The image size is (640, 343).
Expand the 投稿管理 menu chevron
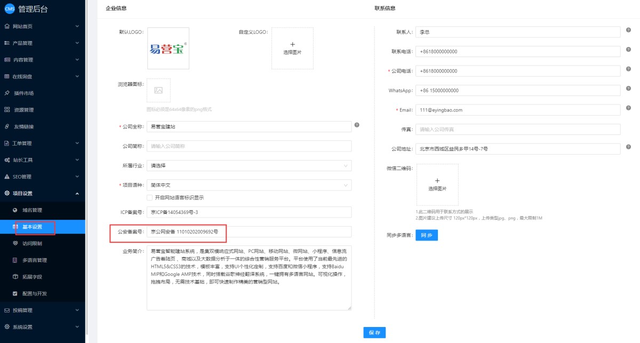click(77, 310)
